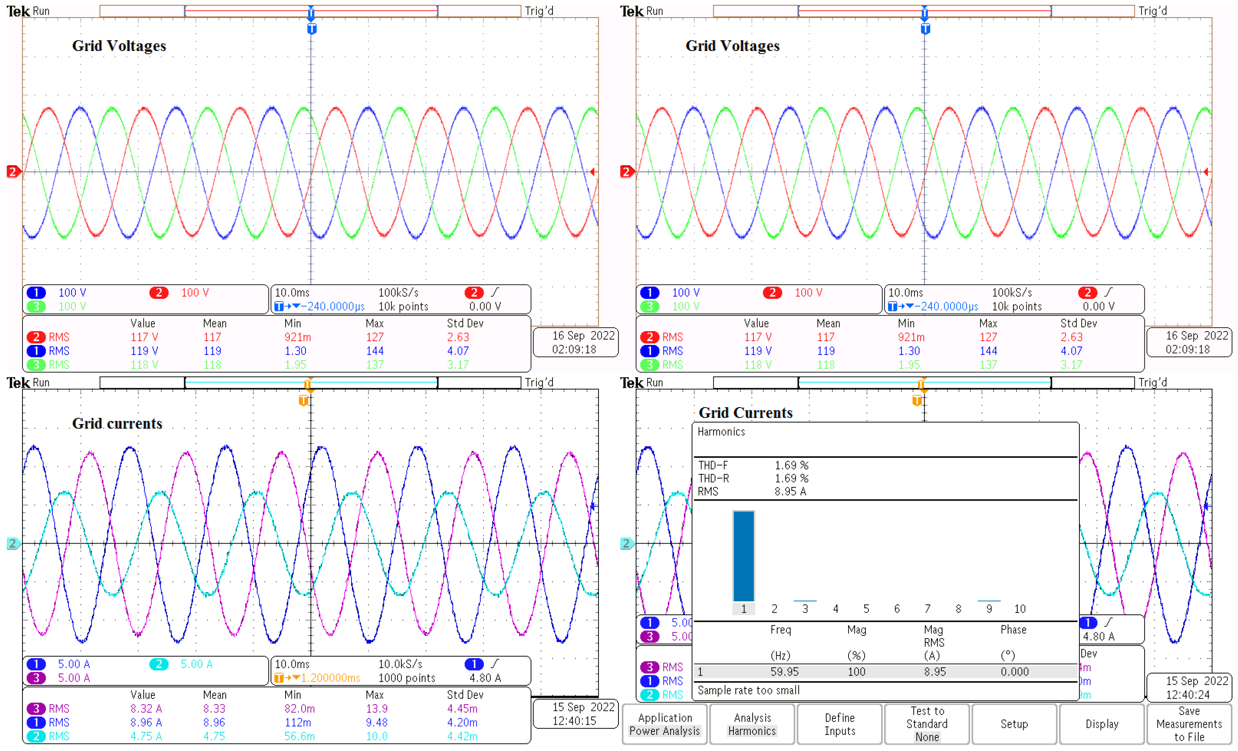Click the red channel 2 ground marker top-left
Viewport: 1238px width, 751px height.
point(13,172)
